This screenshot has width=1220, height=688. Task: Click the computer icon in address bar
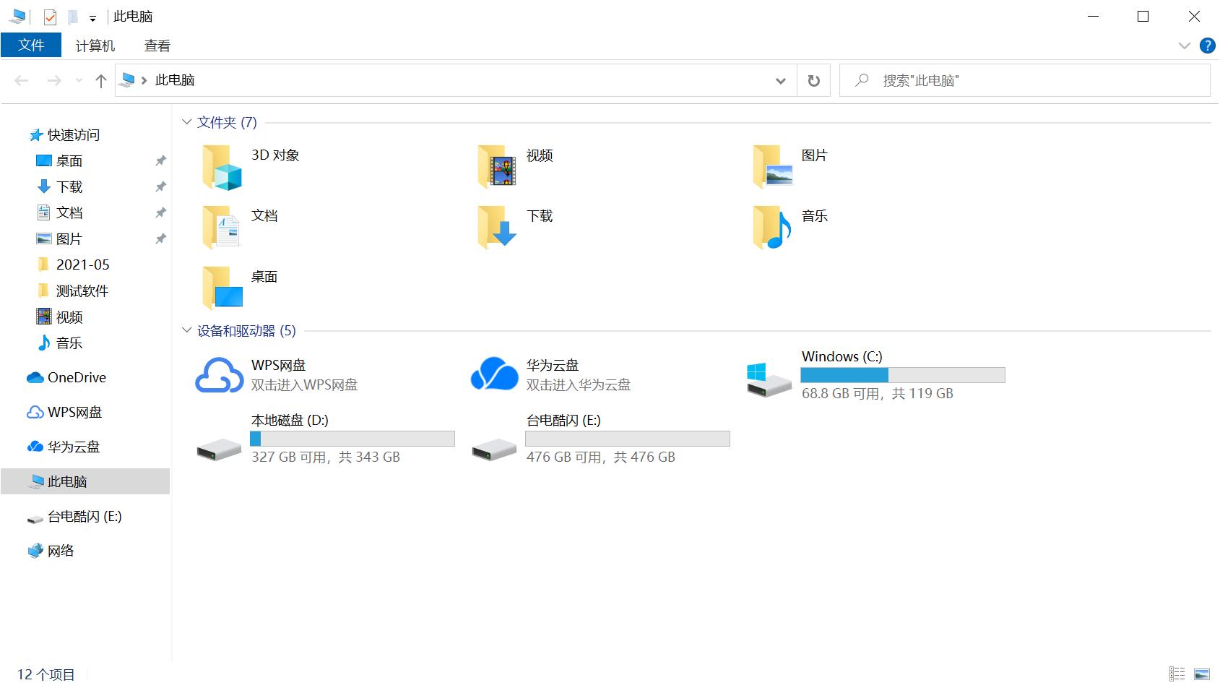[x=127, y=80]
